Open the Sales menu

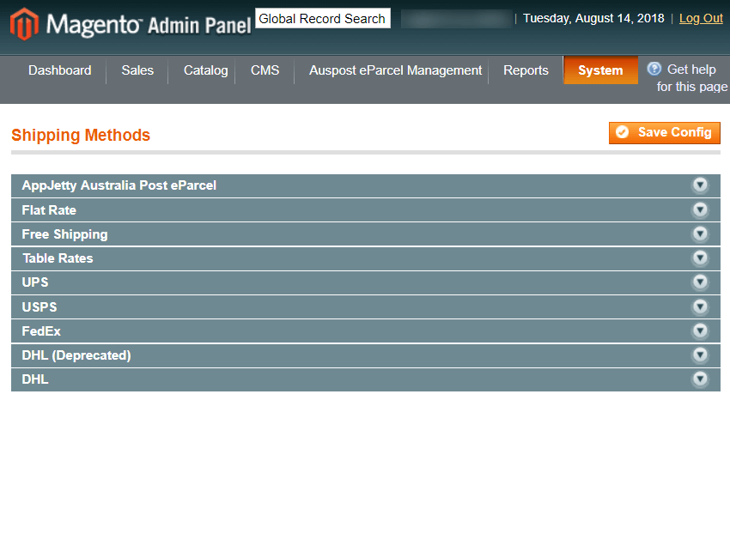click(x=137, y=70)
